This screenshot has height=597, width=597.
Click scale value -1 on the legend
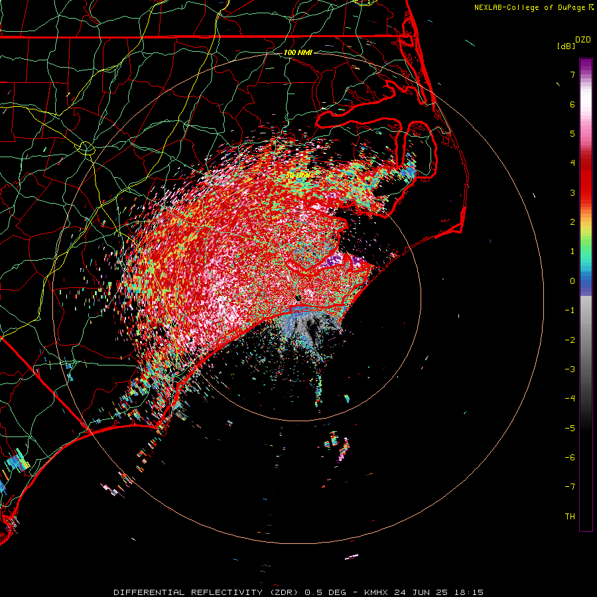tap(570, 310)
